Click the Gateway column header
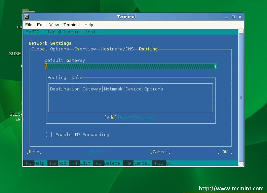 tap(92, 89)
